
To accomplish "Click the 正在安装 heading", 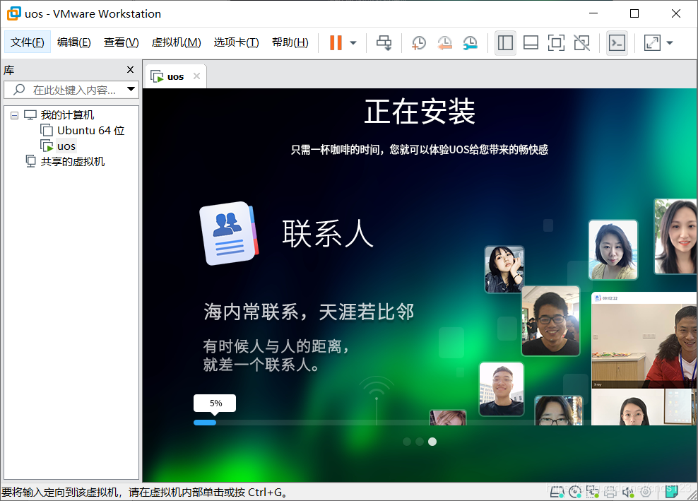I will [x=420, y=112].
